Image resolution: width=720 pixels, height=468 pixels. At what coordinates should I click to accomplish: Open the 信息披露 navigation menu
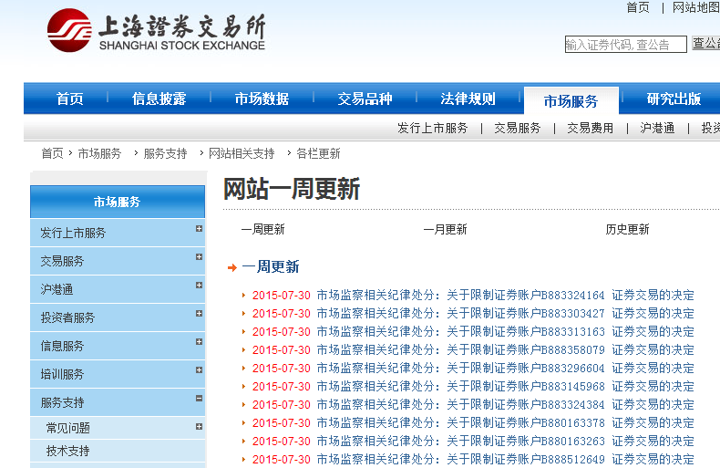[159, 99]
